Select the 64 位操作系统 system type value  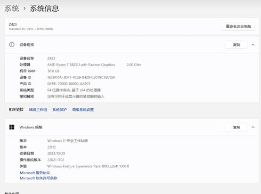coord(74,90)
